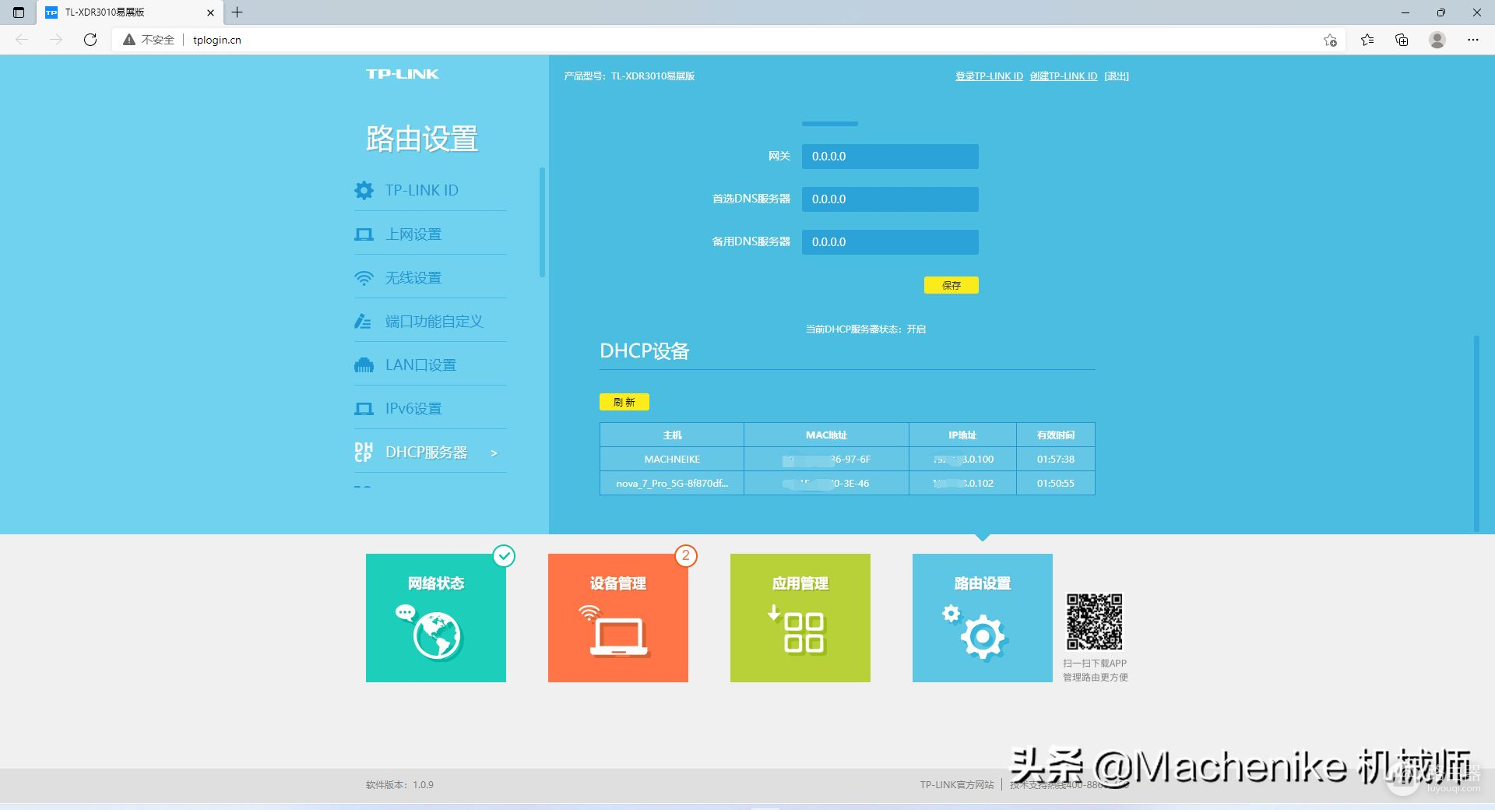Open the browser favorites list icon

coord(1367,40)
